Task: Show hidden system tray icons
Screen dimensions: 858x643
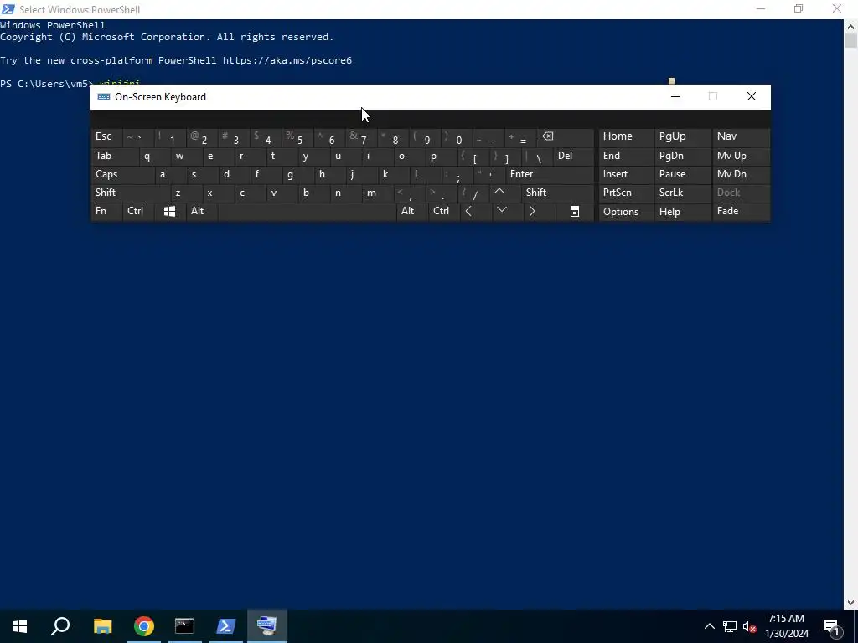Action: coord(709,626)
